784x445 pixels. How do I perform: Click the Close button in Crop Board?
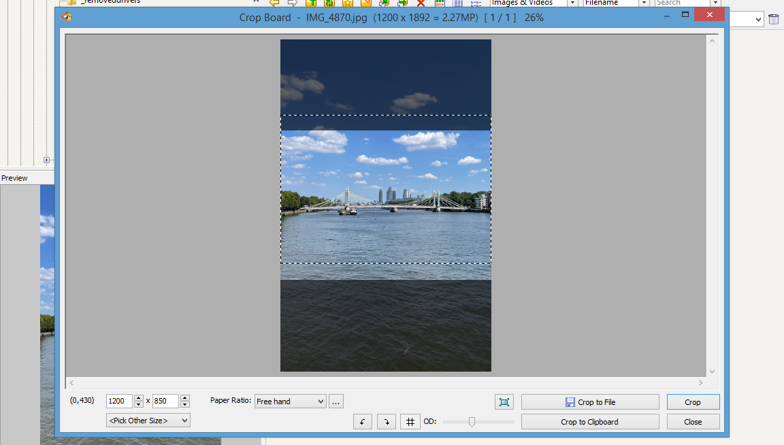click(693, 421)
